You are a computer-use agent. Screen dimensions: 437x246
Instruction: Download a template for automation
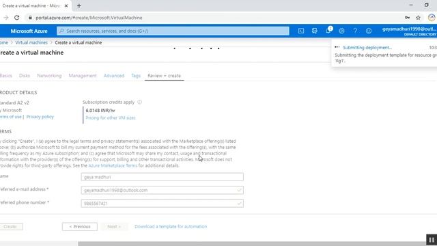tap(171, 226)
